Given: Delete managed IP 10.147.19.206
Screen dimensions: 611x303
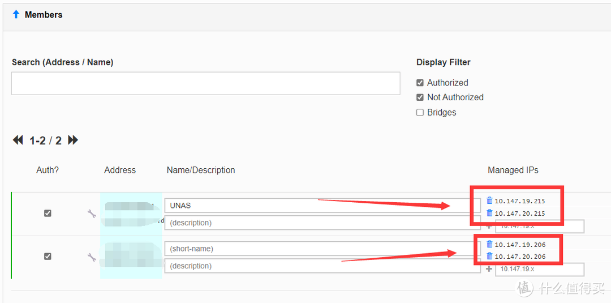Looking at the screenshot, I should (489, 244).
